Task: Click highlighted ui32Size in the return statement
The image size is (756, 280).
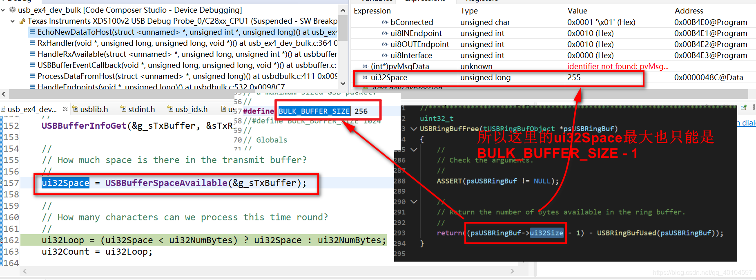Action: 546,233
